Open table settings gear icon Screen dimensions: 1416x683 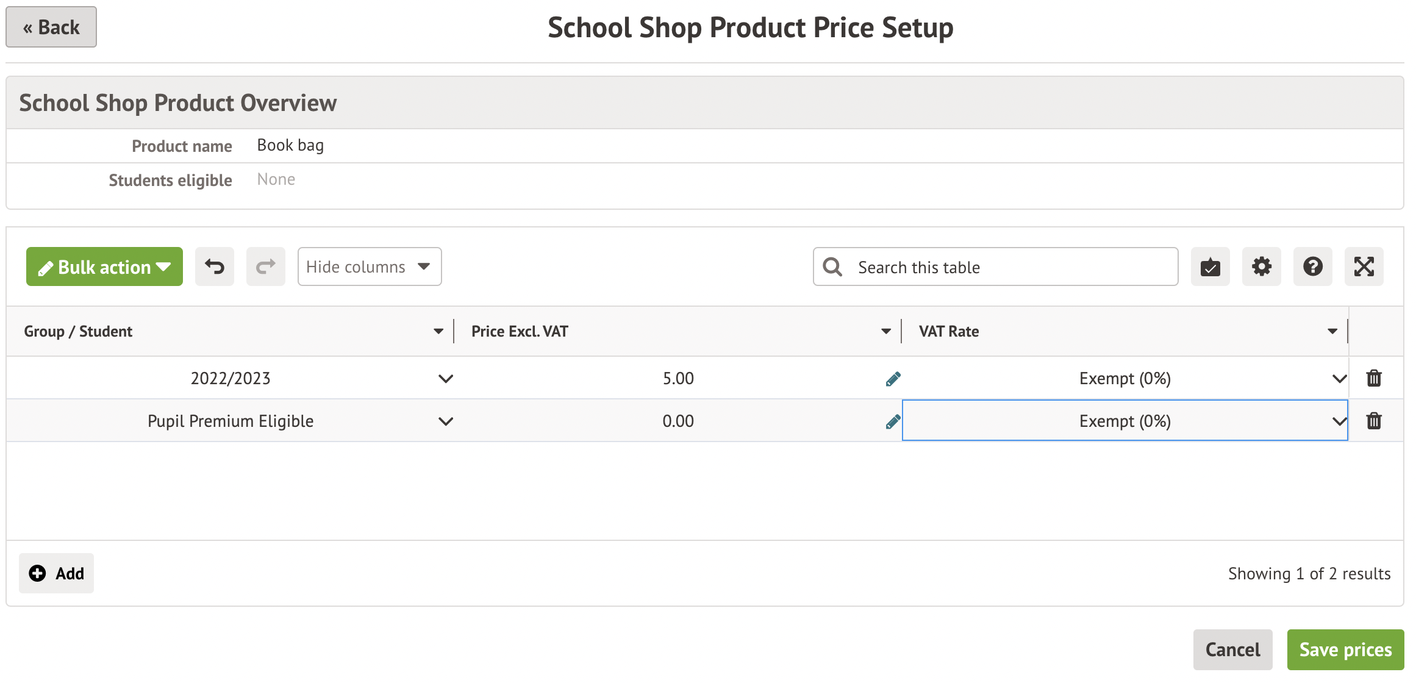coord(1261,266)
